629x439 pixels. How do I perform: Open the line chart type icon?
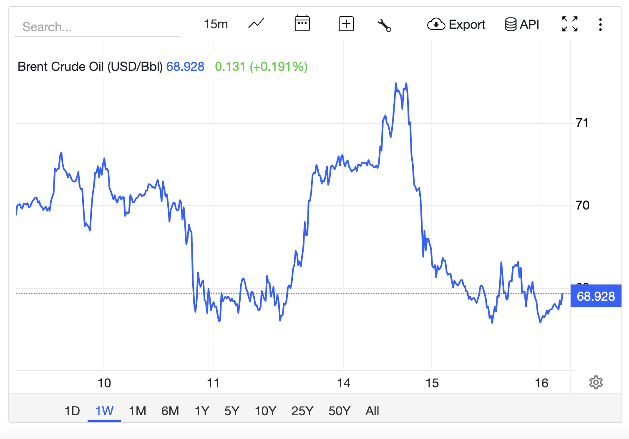click(257, 24)
